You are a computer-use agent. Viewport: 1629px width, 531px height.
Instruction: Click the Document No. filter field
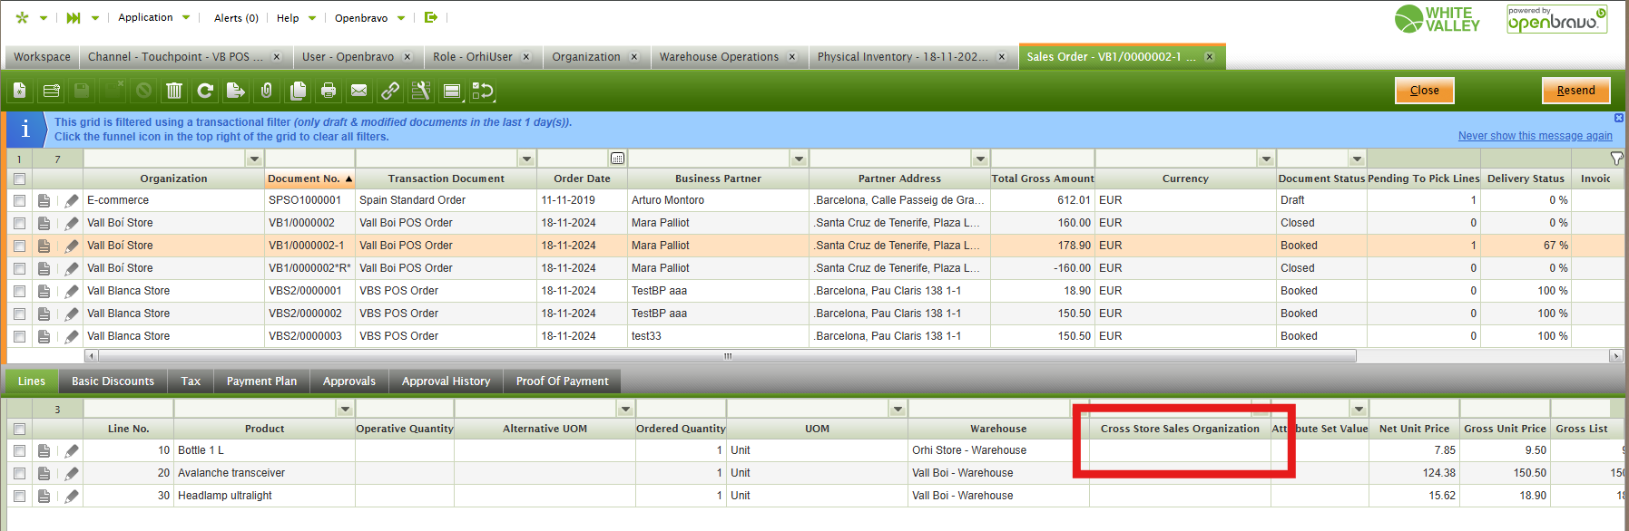309,159
